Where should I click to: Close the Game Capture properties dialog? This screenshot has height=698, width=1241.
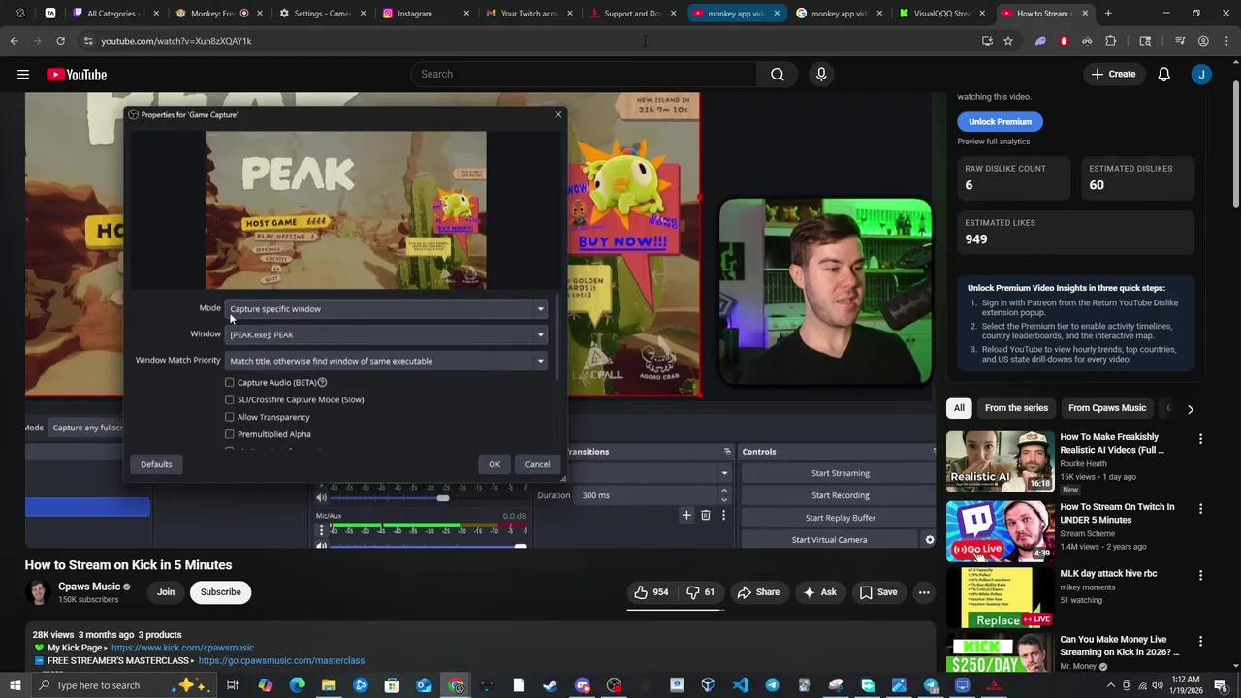pyautogui.click(x=557, y=114)
